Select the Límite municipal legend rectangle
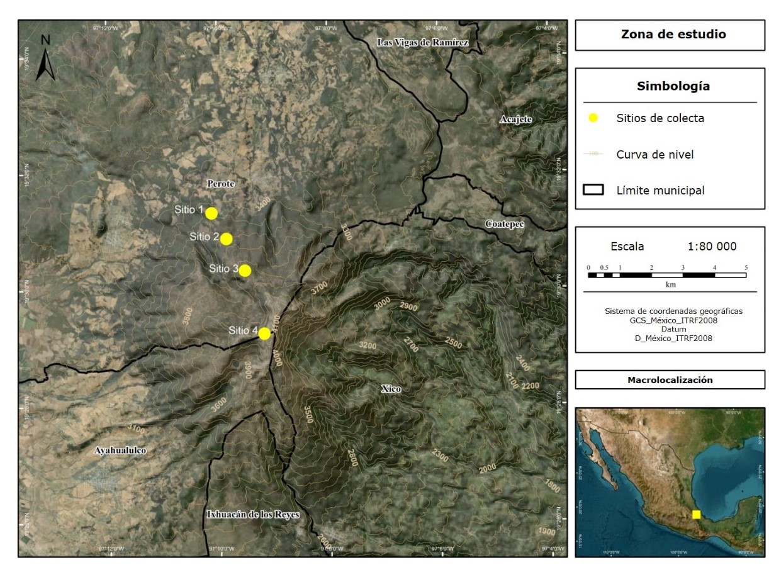Screen dimensions: 769x577 593,190
